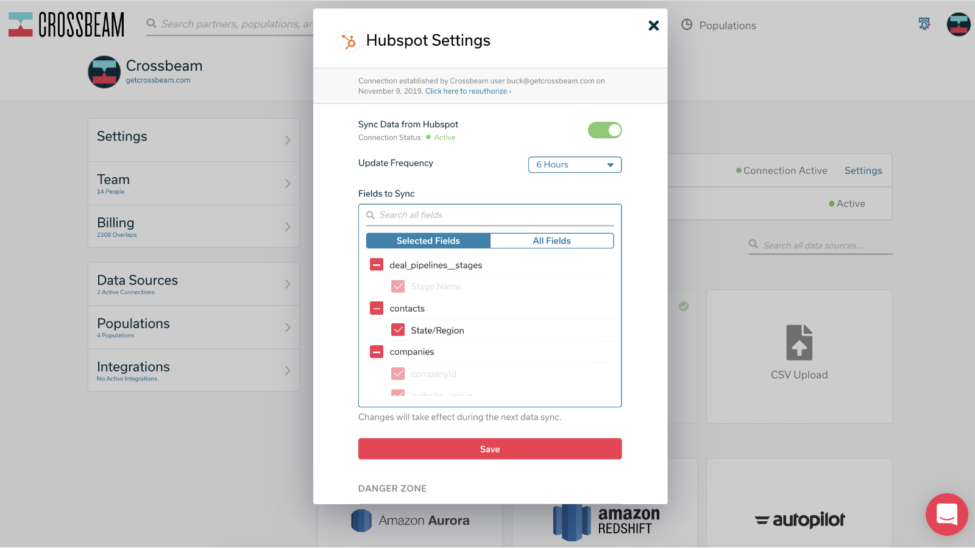
Task: Click the 14 People text under Team
Action: coord(110,192)
